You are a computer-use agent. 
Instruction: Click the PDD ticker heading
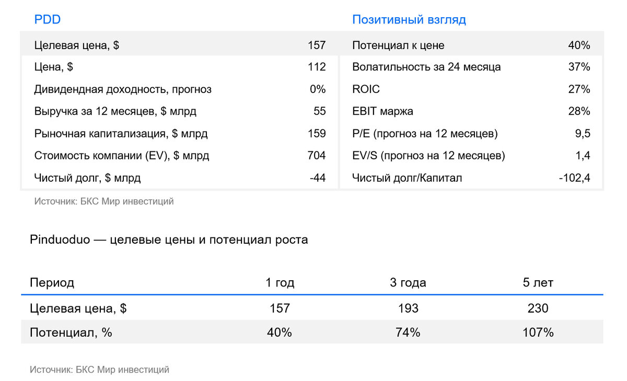[x=48, y=20]
